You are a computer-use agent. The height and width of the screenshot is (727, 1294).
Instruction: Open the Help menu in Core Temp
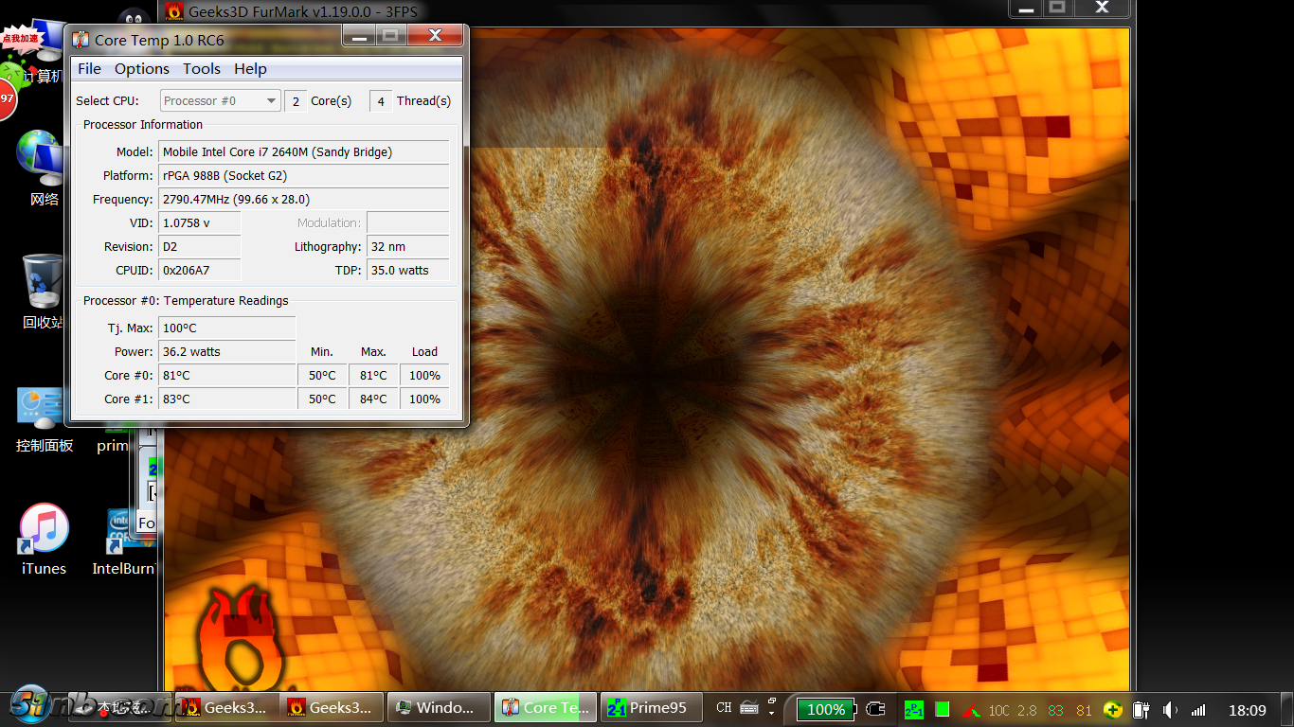250,69
